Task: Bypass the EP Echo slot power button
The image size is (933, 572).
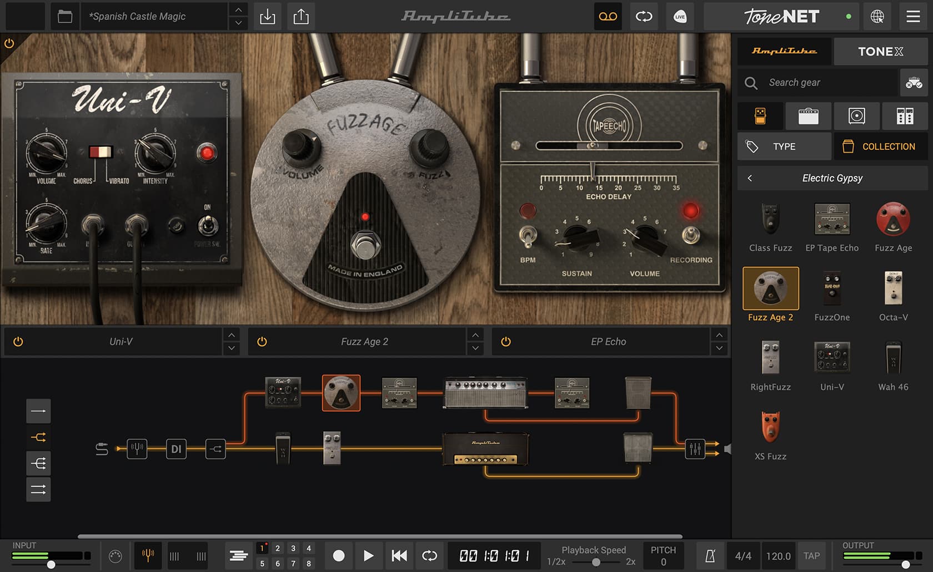Action: tap(506, 342)
